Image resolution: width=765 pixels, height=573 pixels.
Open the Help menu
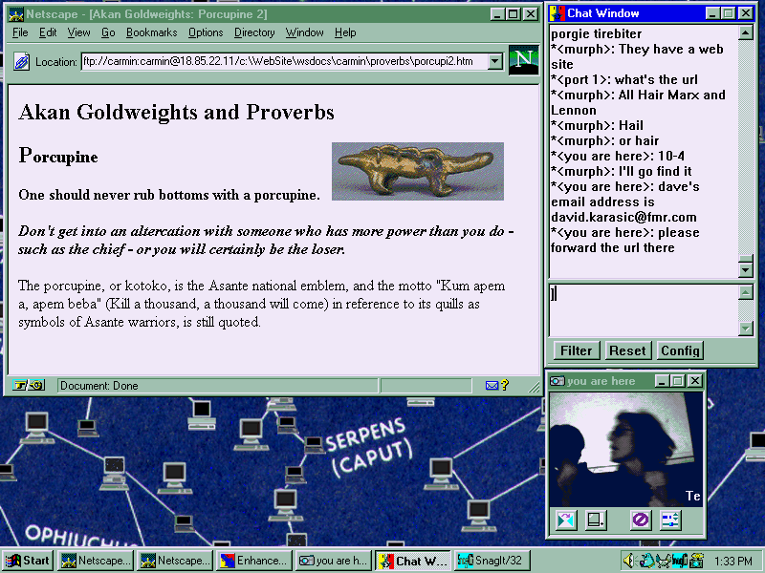point(345,32)
